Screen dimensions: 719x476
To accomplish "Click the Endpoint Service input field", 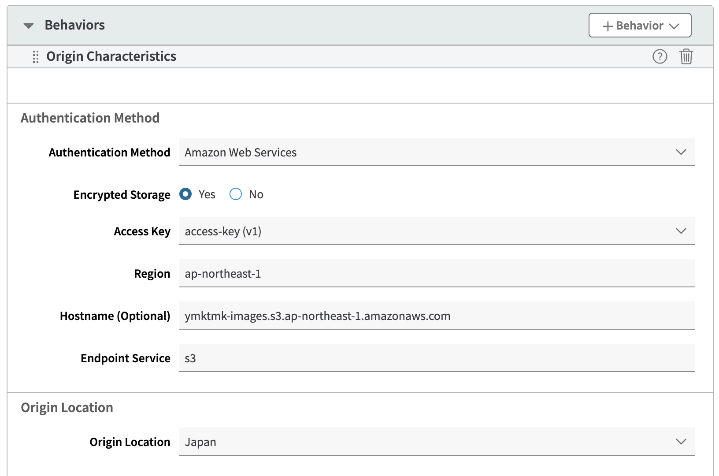I will pos(436,358).
